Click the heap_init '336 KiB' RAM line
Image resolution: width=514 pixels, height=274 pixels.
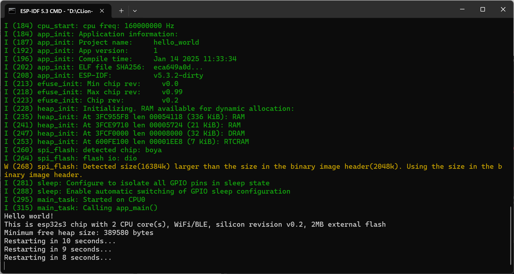124,117
